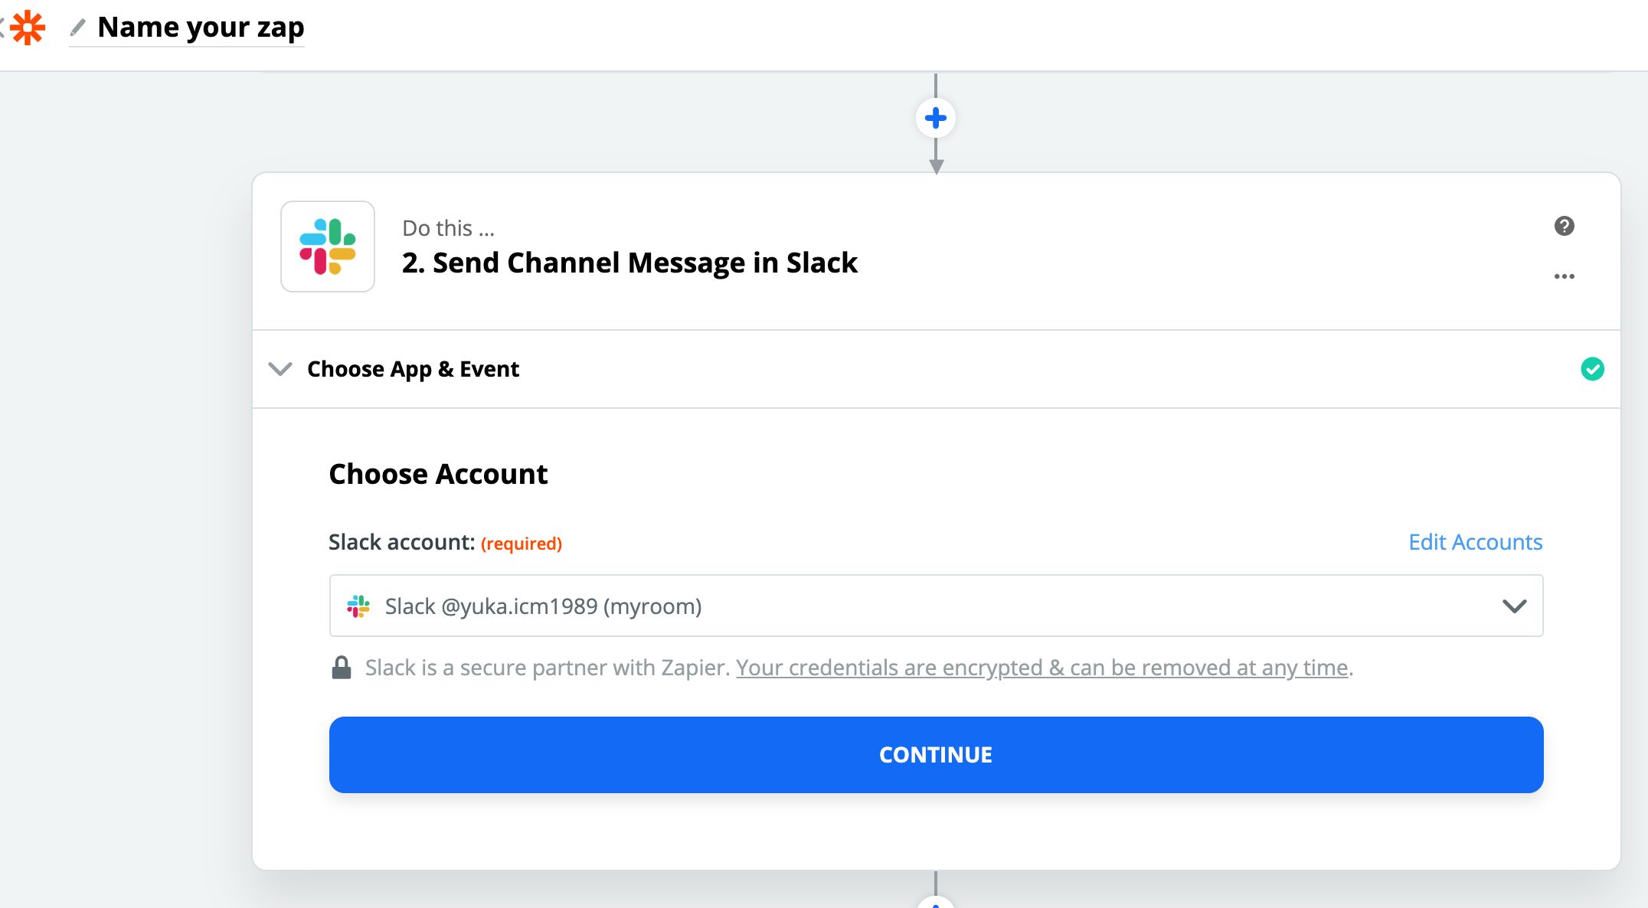Open the help question mark icon

click(1564, 226)
